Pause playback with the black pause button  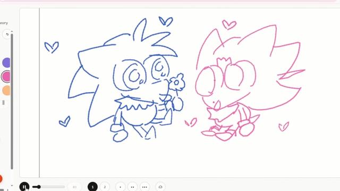pos(24,186)
